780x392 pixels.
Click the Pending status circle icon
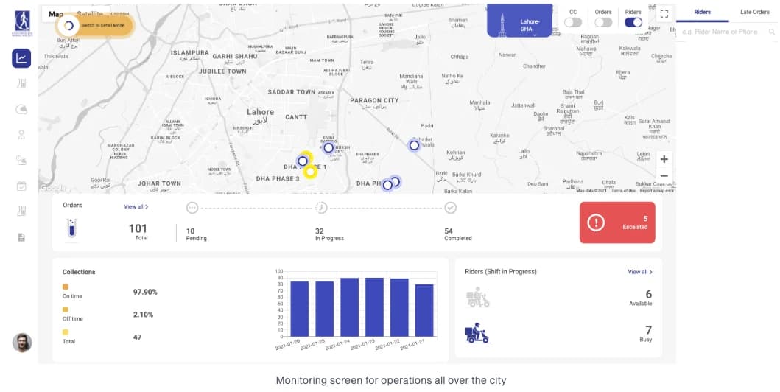(x=192, y=208)
